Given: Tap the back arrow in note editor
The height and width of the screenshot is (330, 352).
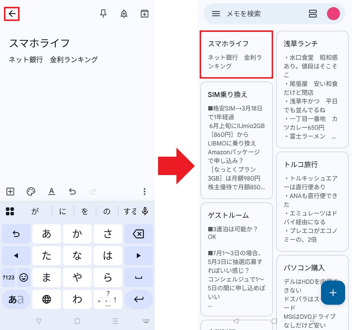Looking at the screenshot, I should pyautogui.click(x=12, y=14).
